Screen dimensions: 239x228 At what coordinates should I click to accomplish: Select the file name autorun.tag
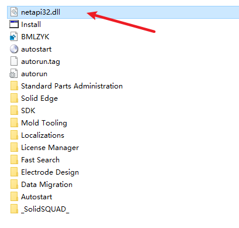point(40,62)
